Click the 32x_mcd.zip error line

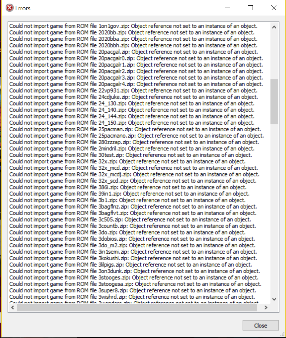click(133, 168)
